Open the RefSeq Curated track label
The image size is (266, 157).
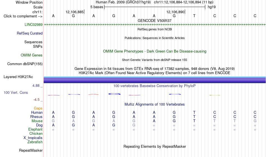point(30,33)
